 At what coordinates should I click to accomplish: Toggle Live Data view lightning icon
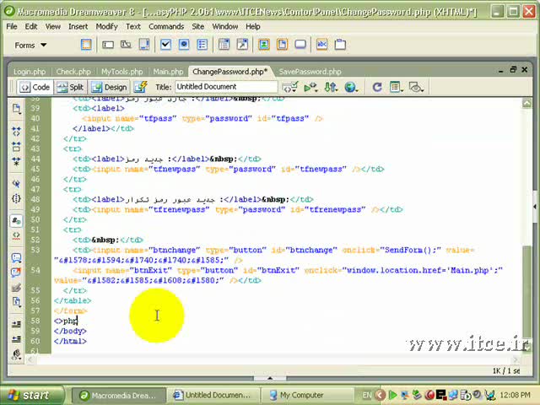click(x=141, y=87)
